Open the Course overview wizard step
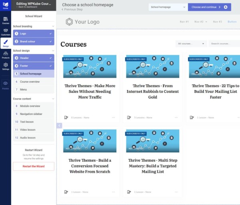240x205 pixels. tap(34, 81)
